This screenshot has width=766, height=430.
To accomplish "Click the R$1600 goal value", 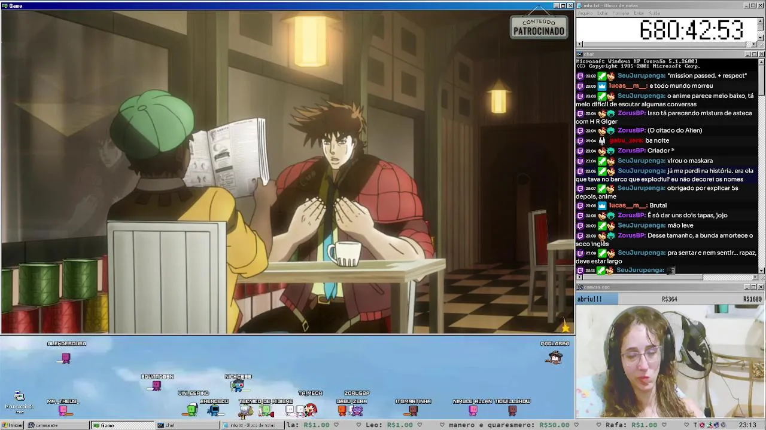I will tap(752, 299).
